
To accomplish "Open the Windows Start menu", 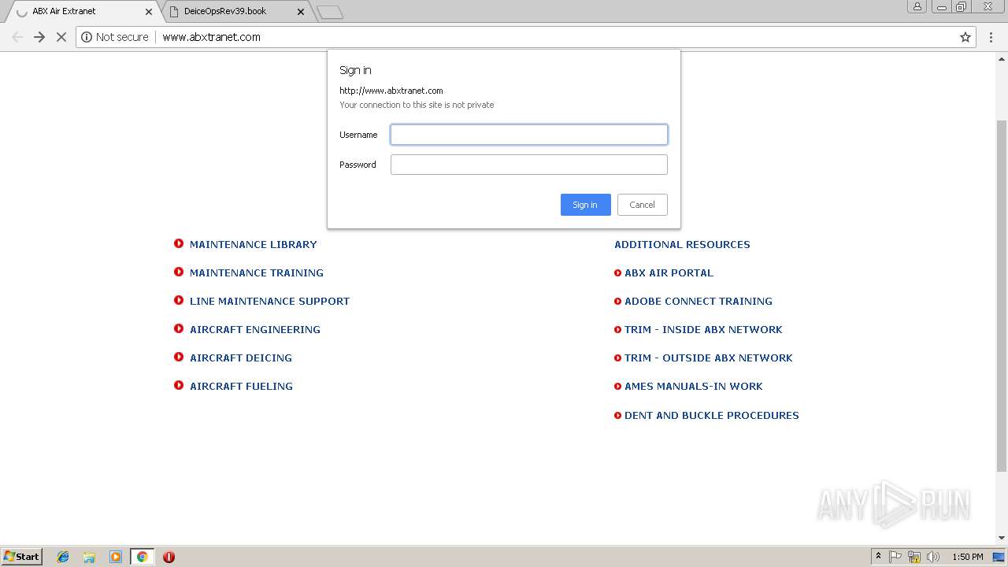I will click(22, 557).
